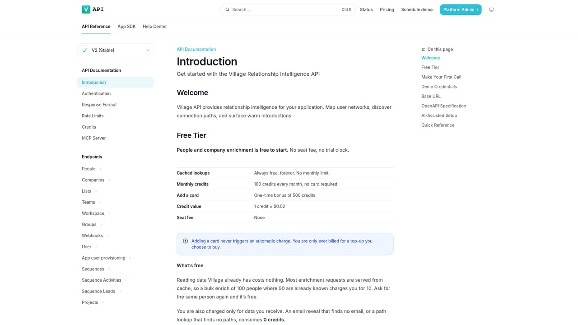
Task: Open the Help Center tab
Action: point(155,27)
